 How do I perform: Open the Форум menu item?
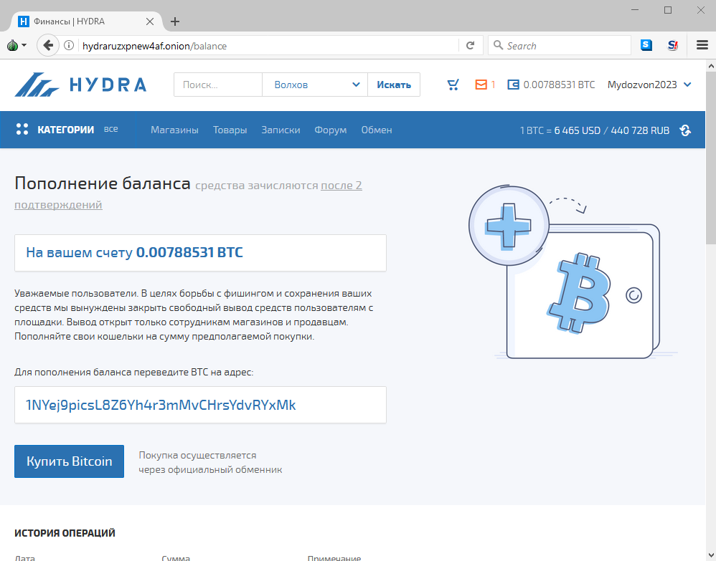pyautogui.click(x=330, y=130)
